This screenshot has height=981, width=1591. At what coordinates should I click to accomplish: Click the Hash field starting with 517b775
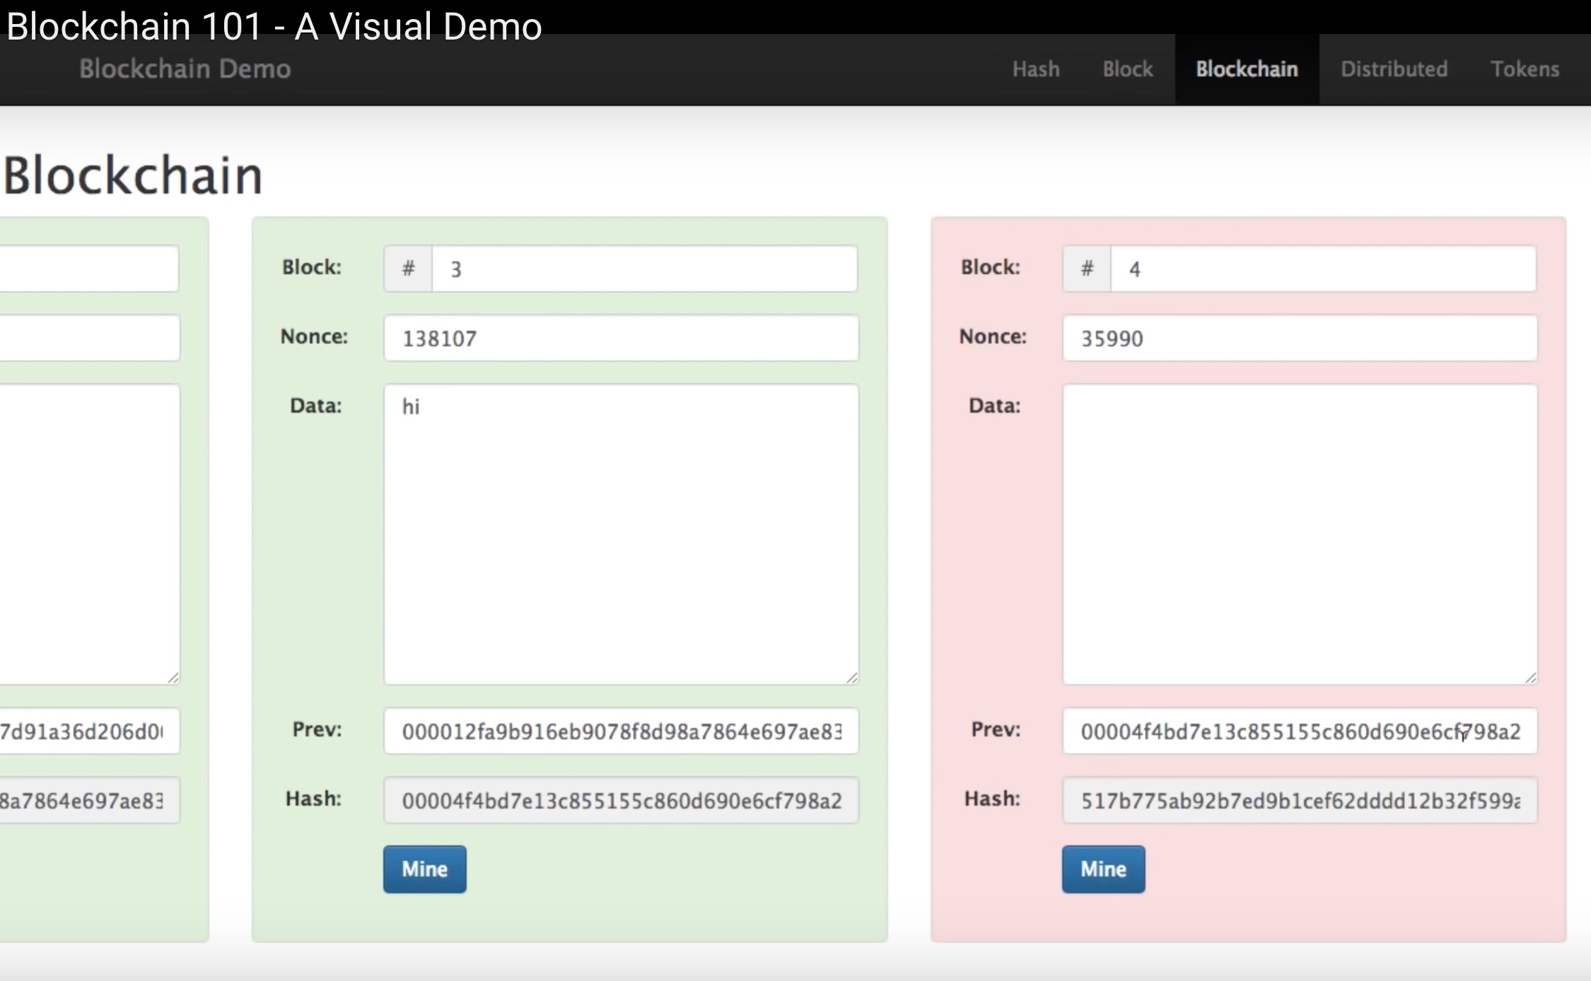coord(1300,800)
